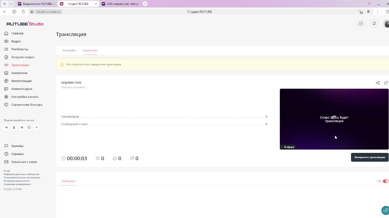Open Плейлисты in the sidebar
This screenshot has height=218, width=389.
pos(19,49)
